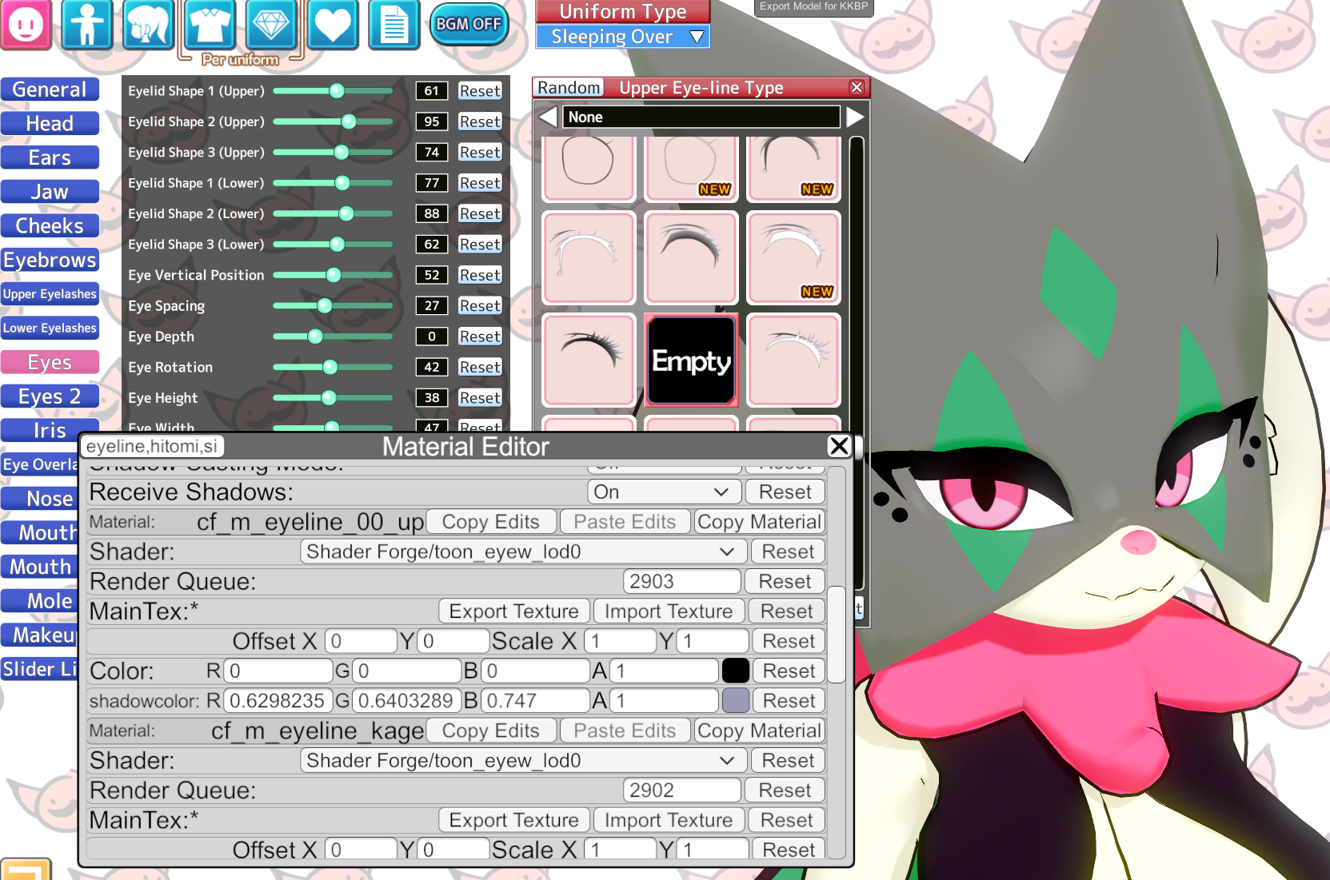The height and width of the screenshot is (880, 1330).
Task: Click the Material Editor vertical scrollbar
Action: pyautogui.click(x=837, y=635)
